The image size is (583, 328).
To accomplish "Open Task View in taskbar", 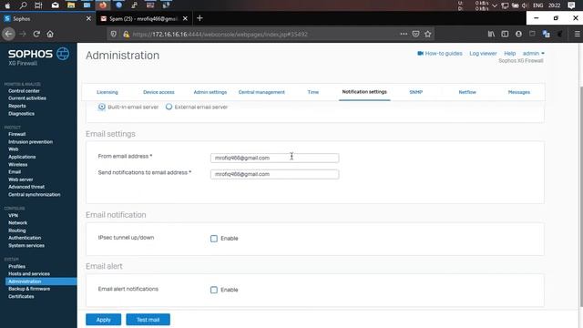I will click(38, 5).
